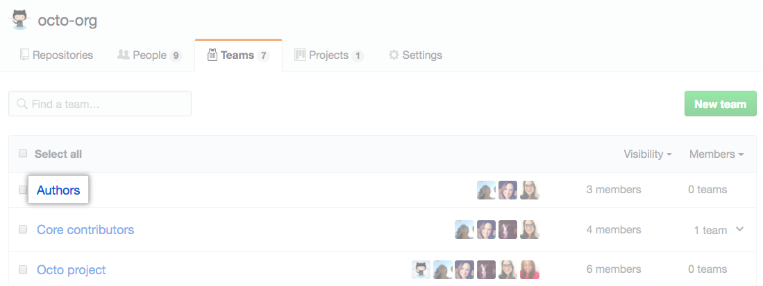This screenshot has width=763, height=286.
Task: Tick the Core contributors team checkbox
Action: 23,229
